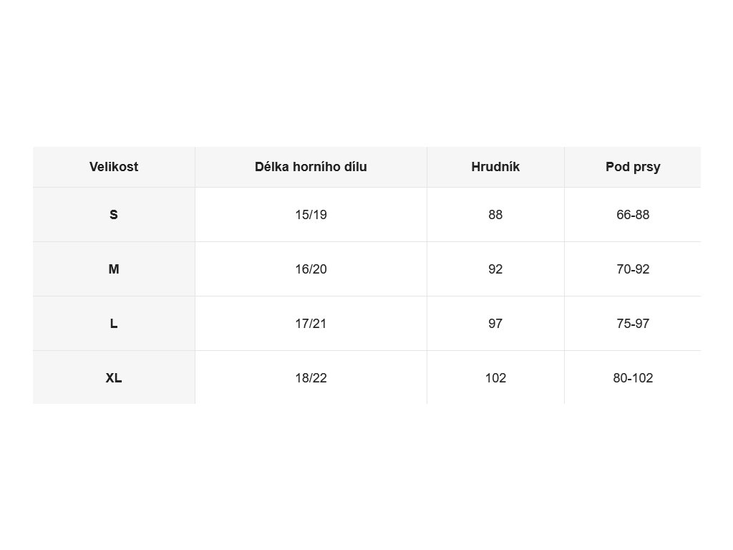Click the Hrudník column header
This screenshot has width=733, height=550.
click(x=495, y=167)
